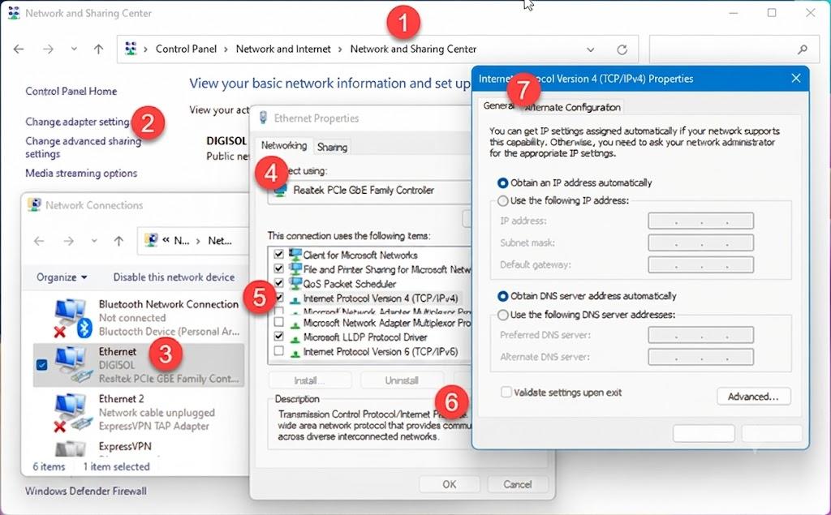Image resolution: width=831 pixels, height=515 pixels.
Task: Go forward in Network and Sharing Center
Action: [48, 49]
